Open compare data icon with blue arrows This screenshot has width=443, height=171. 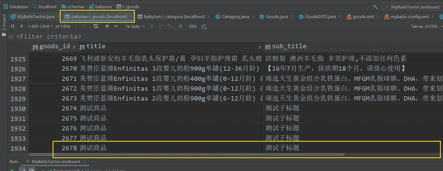click(204, 26)
